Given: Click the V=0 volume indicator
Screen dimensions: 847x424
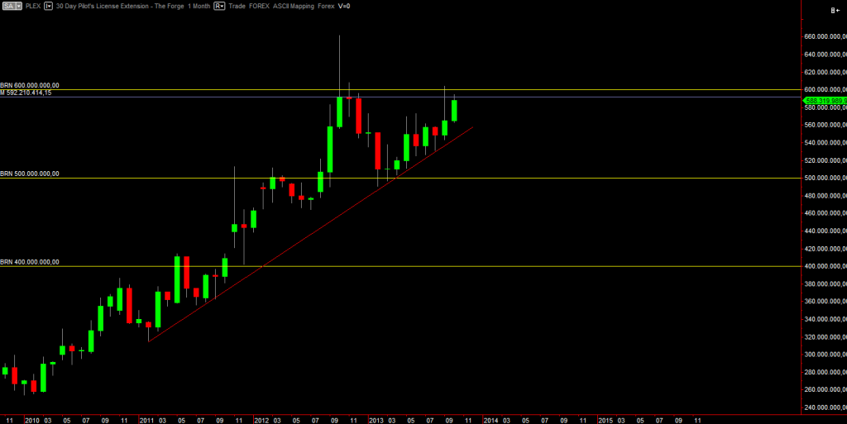Looking at the screenshot, I should (344, 6).
